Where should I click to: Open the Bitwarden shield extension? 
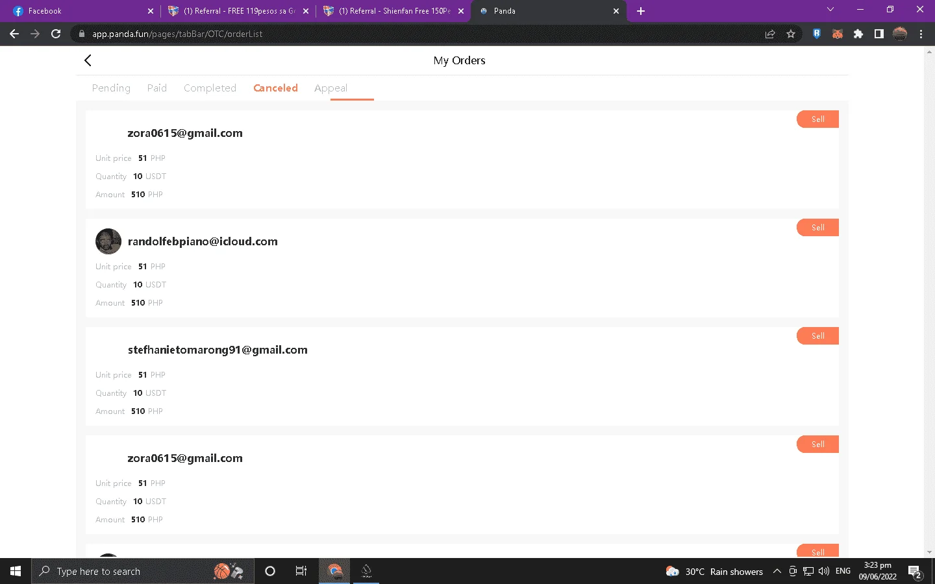(817, 34)
